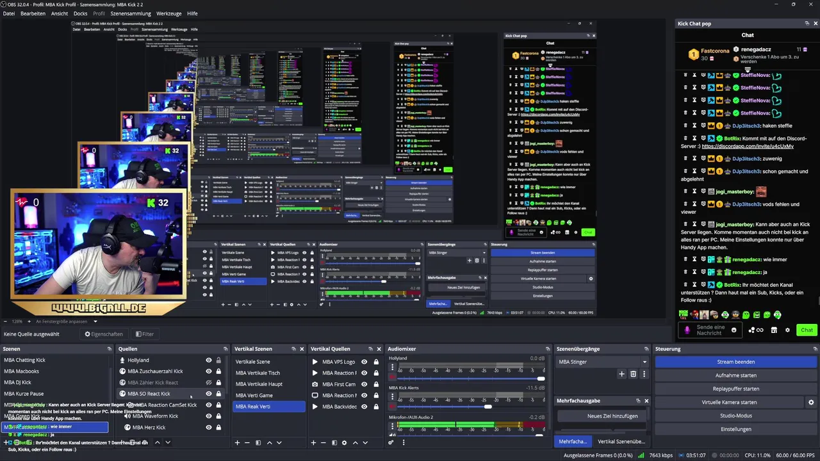The width and height of the screenshot is (820, 461).
Task: Select the MBA Reak Verti vertical scene
Action: (x=269, y=406)
